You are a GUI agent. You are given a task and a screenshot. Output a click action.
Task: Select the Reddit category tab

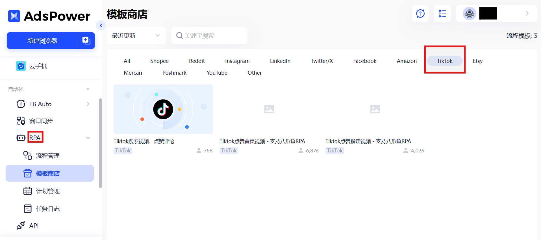197,61
